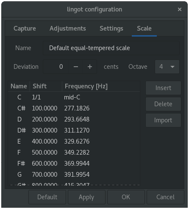Click the 369.9944 frequency value

(x=77, y=164)
